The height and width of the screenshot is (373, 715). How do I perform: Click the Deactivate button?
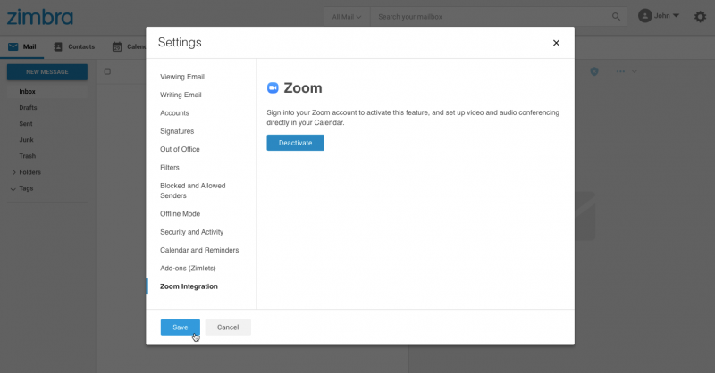point(296,143)
